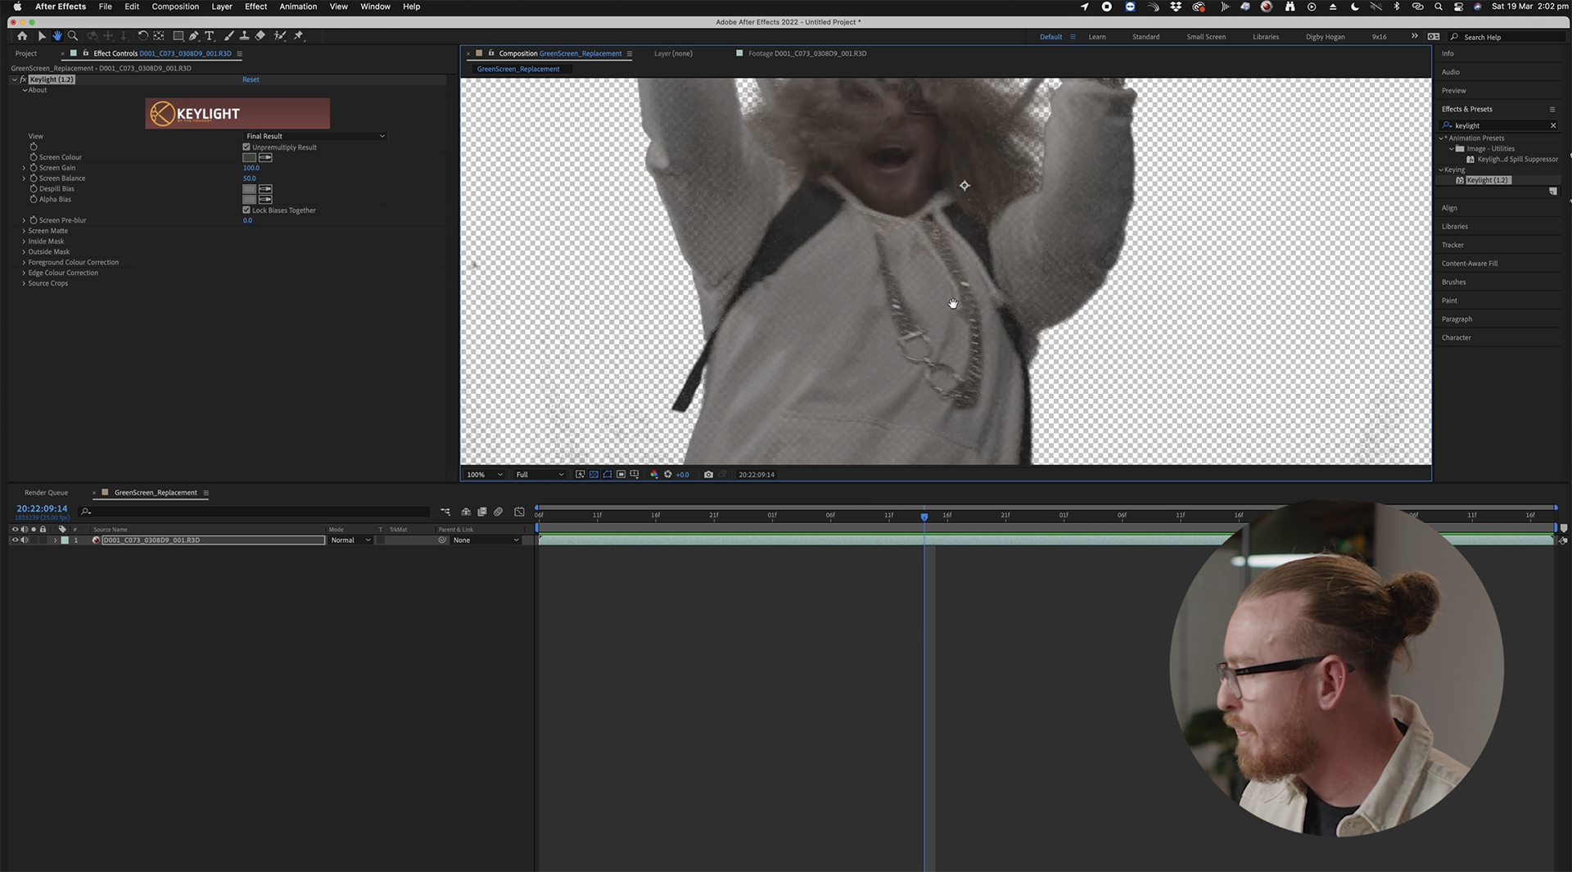Disable Lock Biases Together checkbox
Screen dimensions: 1572x872
(x=246, y=210)
